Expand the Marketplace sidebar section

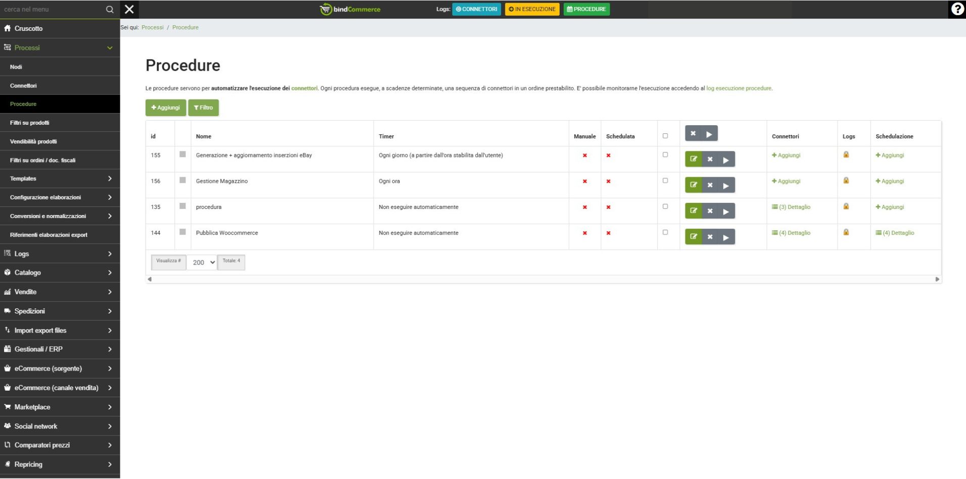point(60,407)
